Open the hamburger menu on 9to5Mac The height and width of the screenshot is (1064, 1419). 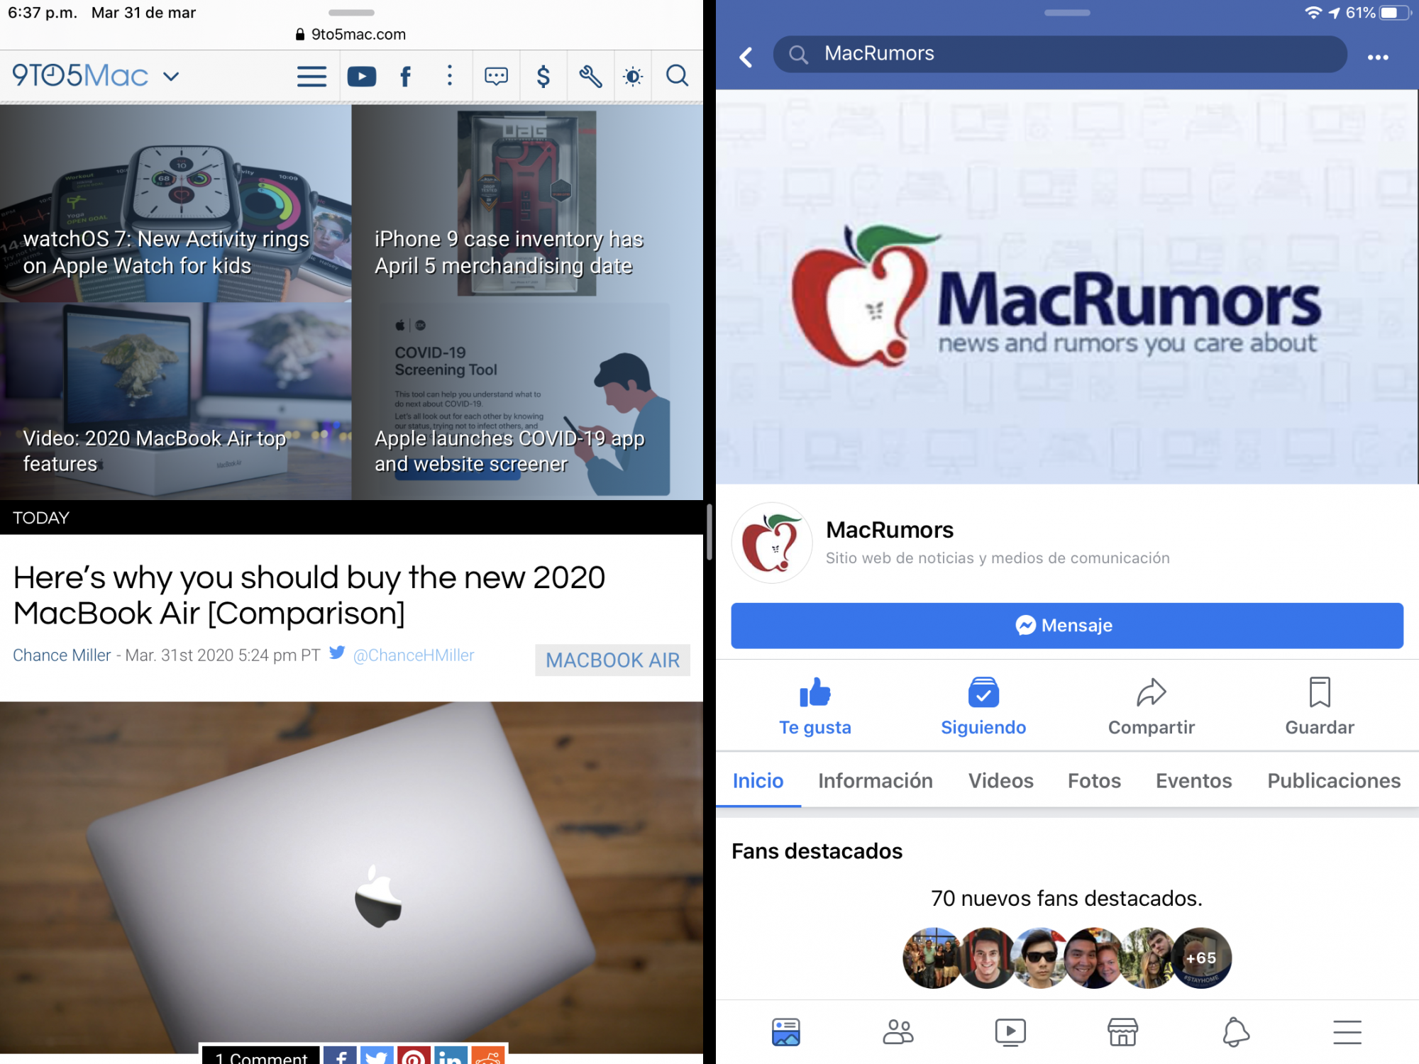[311, 76]
